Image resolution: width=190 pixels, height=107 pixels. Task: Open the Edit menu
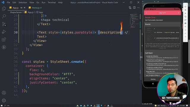coord(14,2)
